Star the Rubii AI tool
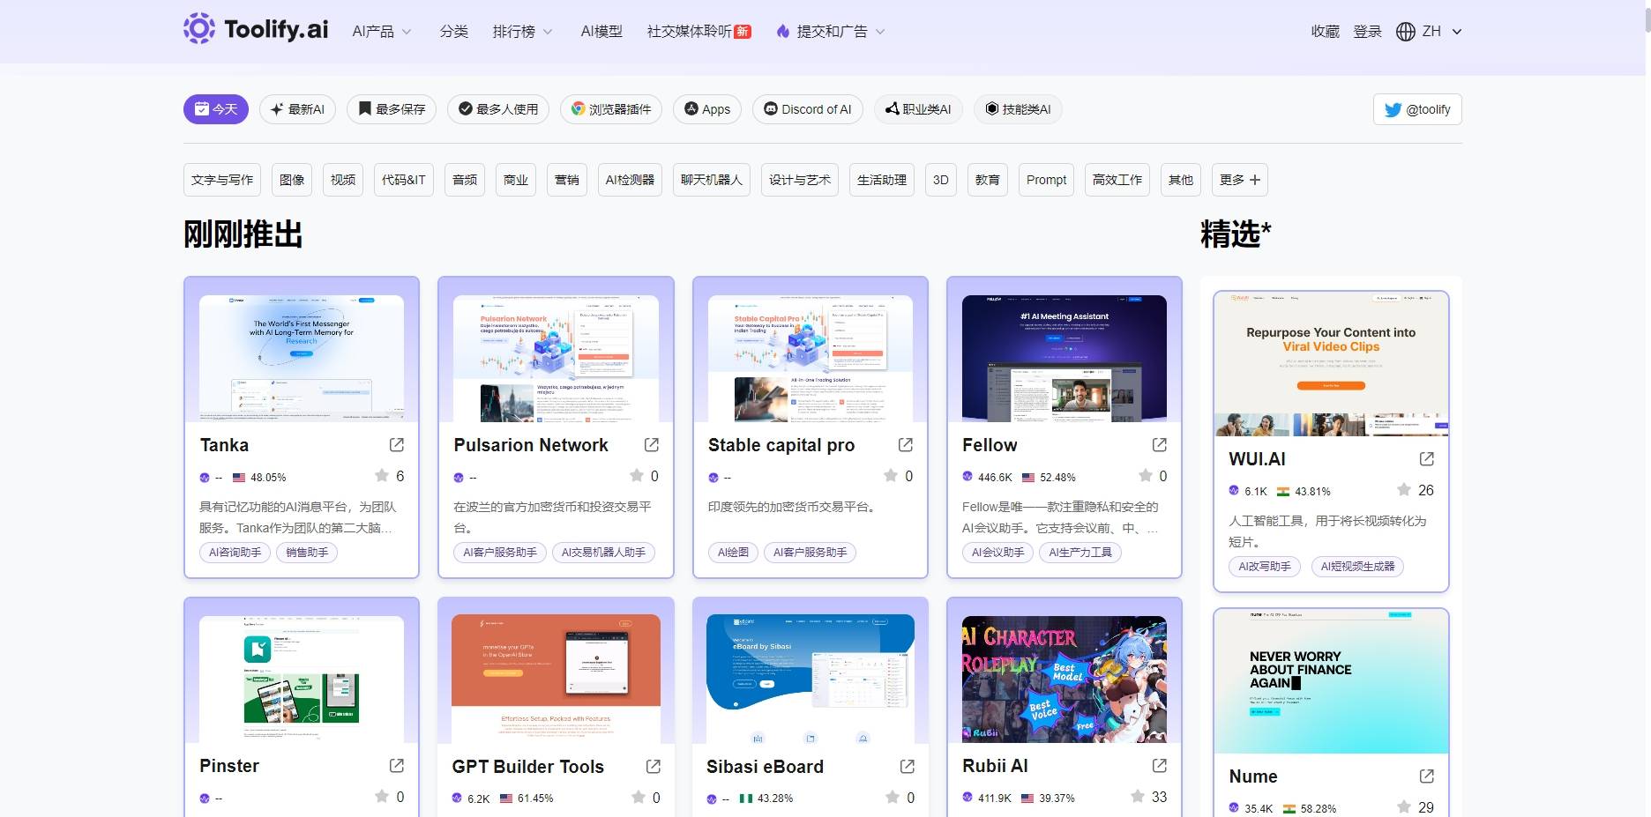Viewport: 1651px width, 817px height. 1138,797
